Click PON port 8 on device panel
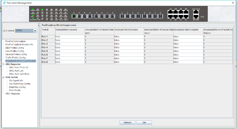 112,16
